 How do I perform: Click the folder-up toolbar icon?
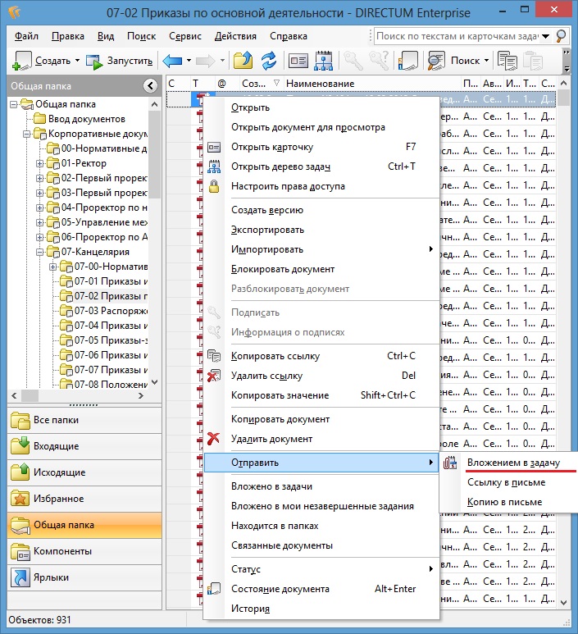[243, 61]
